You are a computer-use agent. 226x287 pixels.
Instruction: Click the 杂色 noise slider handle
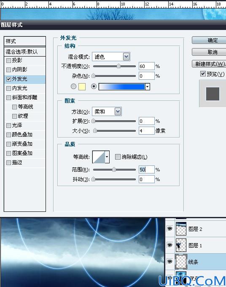[x=93, y=76]
